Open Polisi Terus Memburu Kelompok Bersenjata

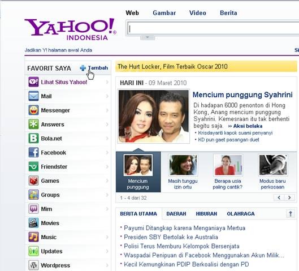pyautogui.click(x=181, y=246)
